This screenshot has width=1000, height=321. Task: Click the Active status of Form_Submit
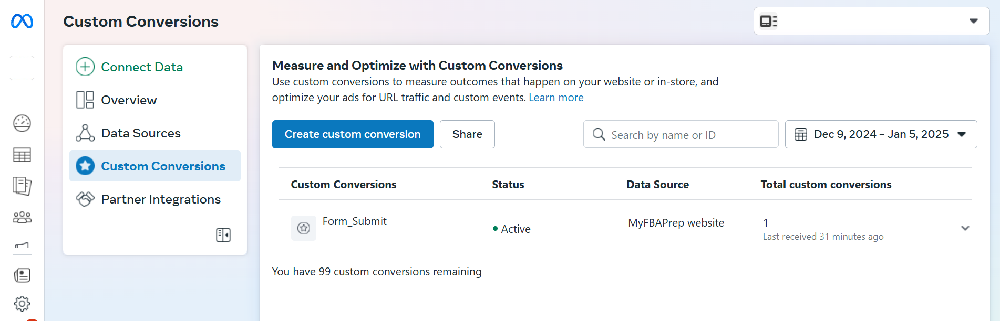tap(512, 229)
